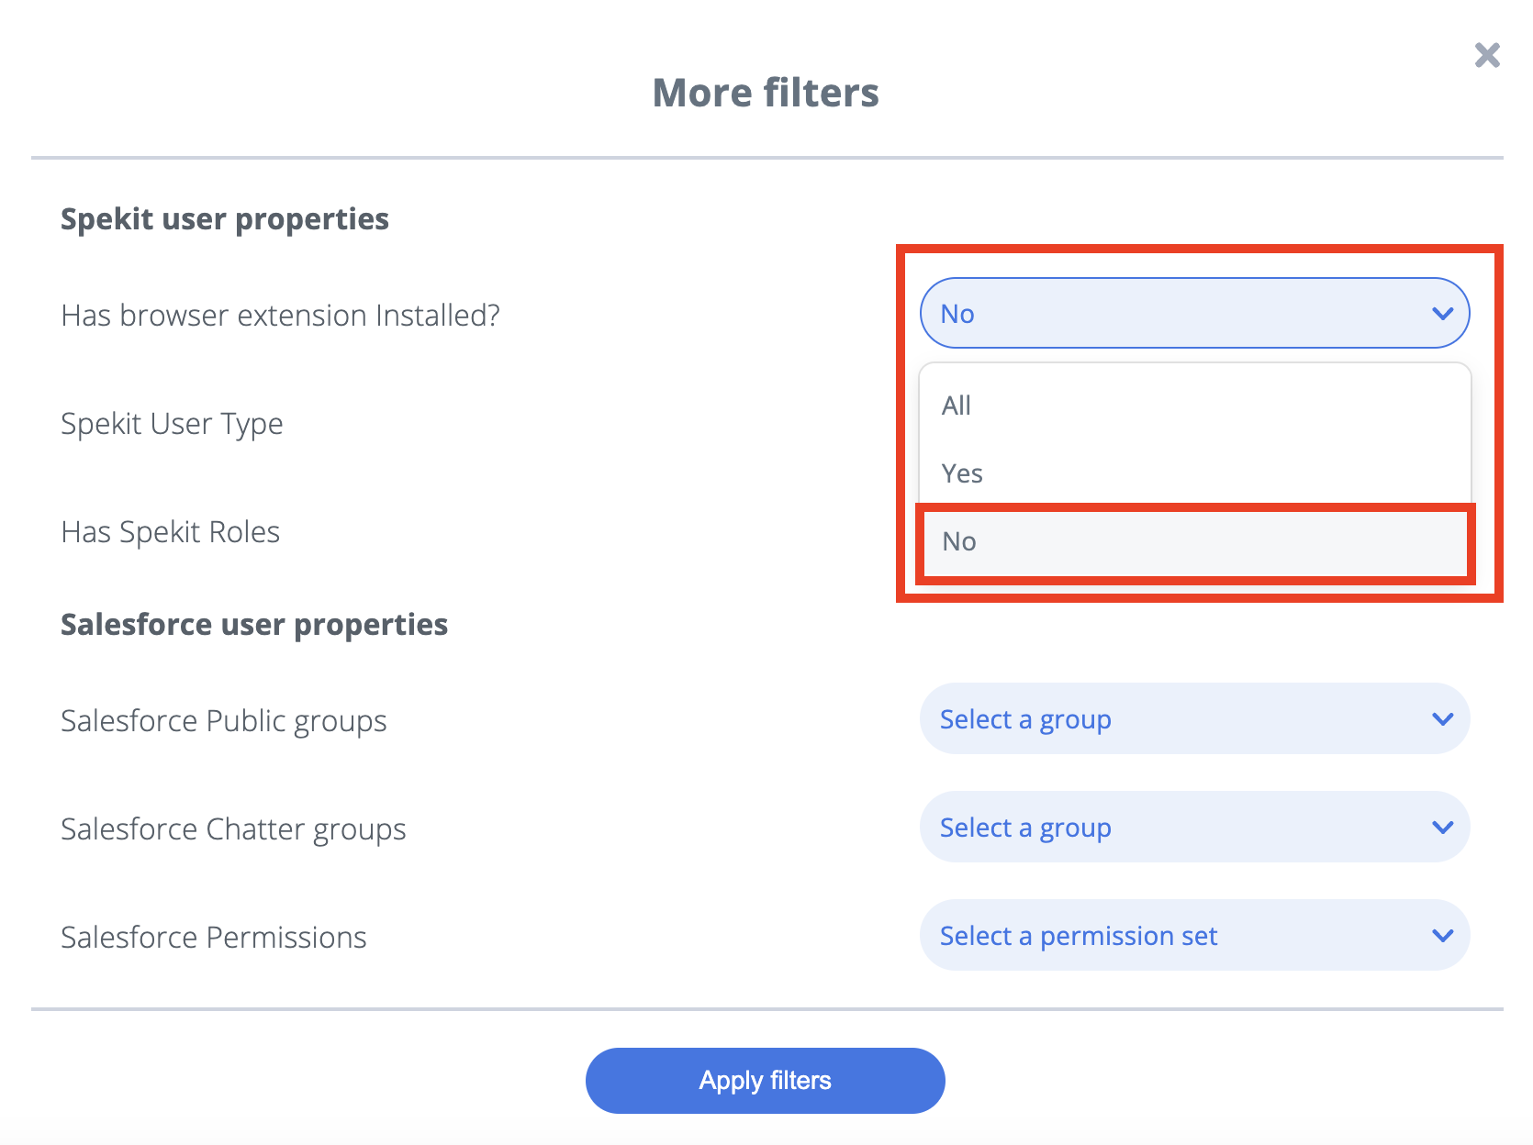
Task: Apply the selected filters
Action: [x=765, y=1081]
